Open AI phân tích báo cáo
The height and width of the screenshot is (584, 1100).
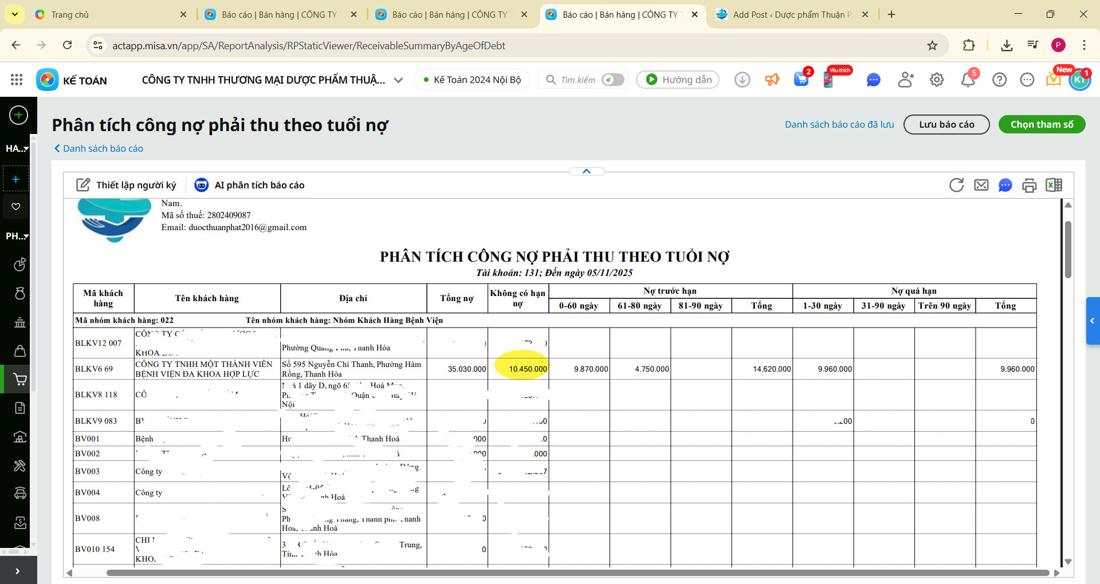tap(250, 185)
